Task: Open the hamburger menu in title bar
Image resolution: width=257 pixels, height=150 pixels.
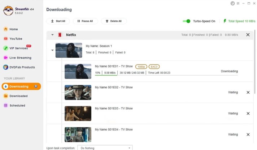Action: pyautogui.click(x=239, y=3)
